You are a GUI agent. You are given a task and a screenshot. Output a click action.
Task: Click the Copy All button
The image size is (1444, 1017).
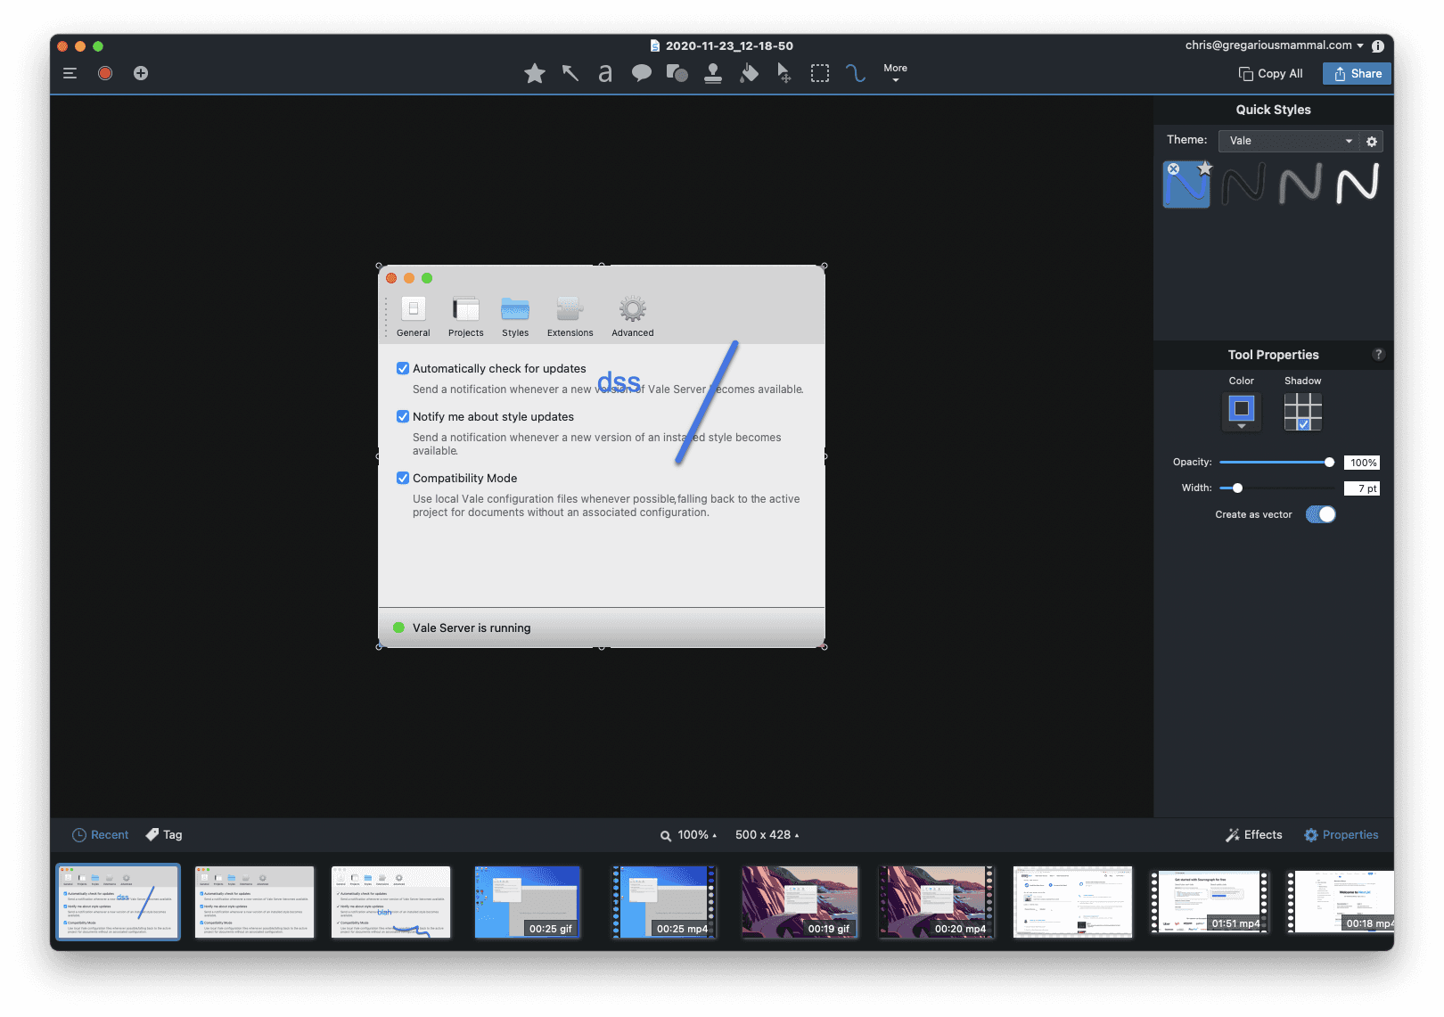[x=1270, y=74]
